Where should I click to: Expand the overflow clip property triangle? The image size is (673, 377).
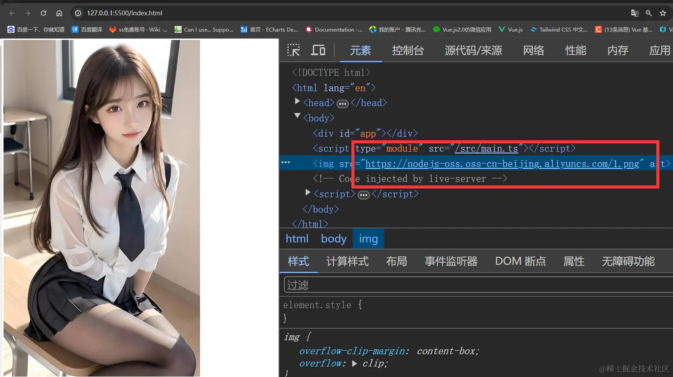coord(354,363)
